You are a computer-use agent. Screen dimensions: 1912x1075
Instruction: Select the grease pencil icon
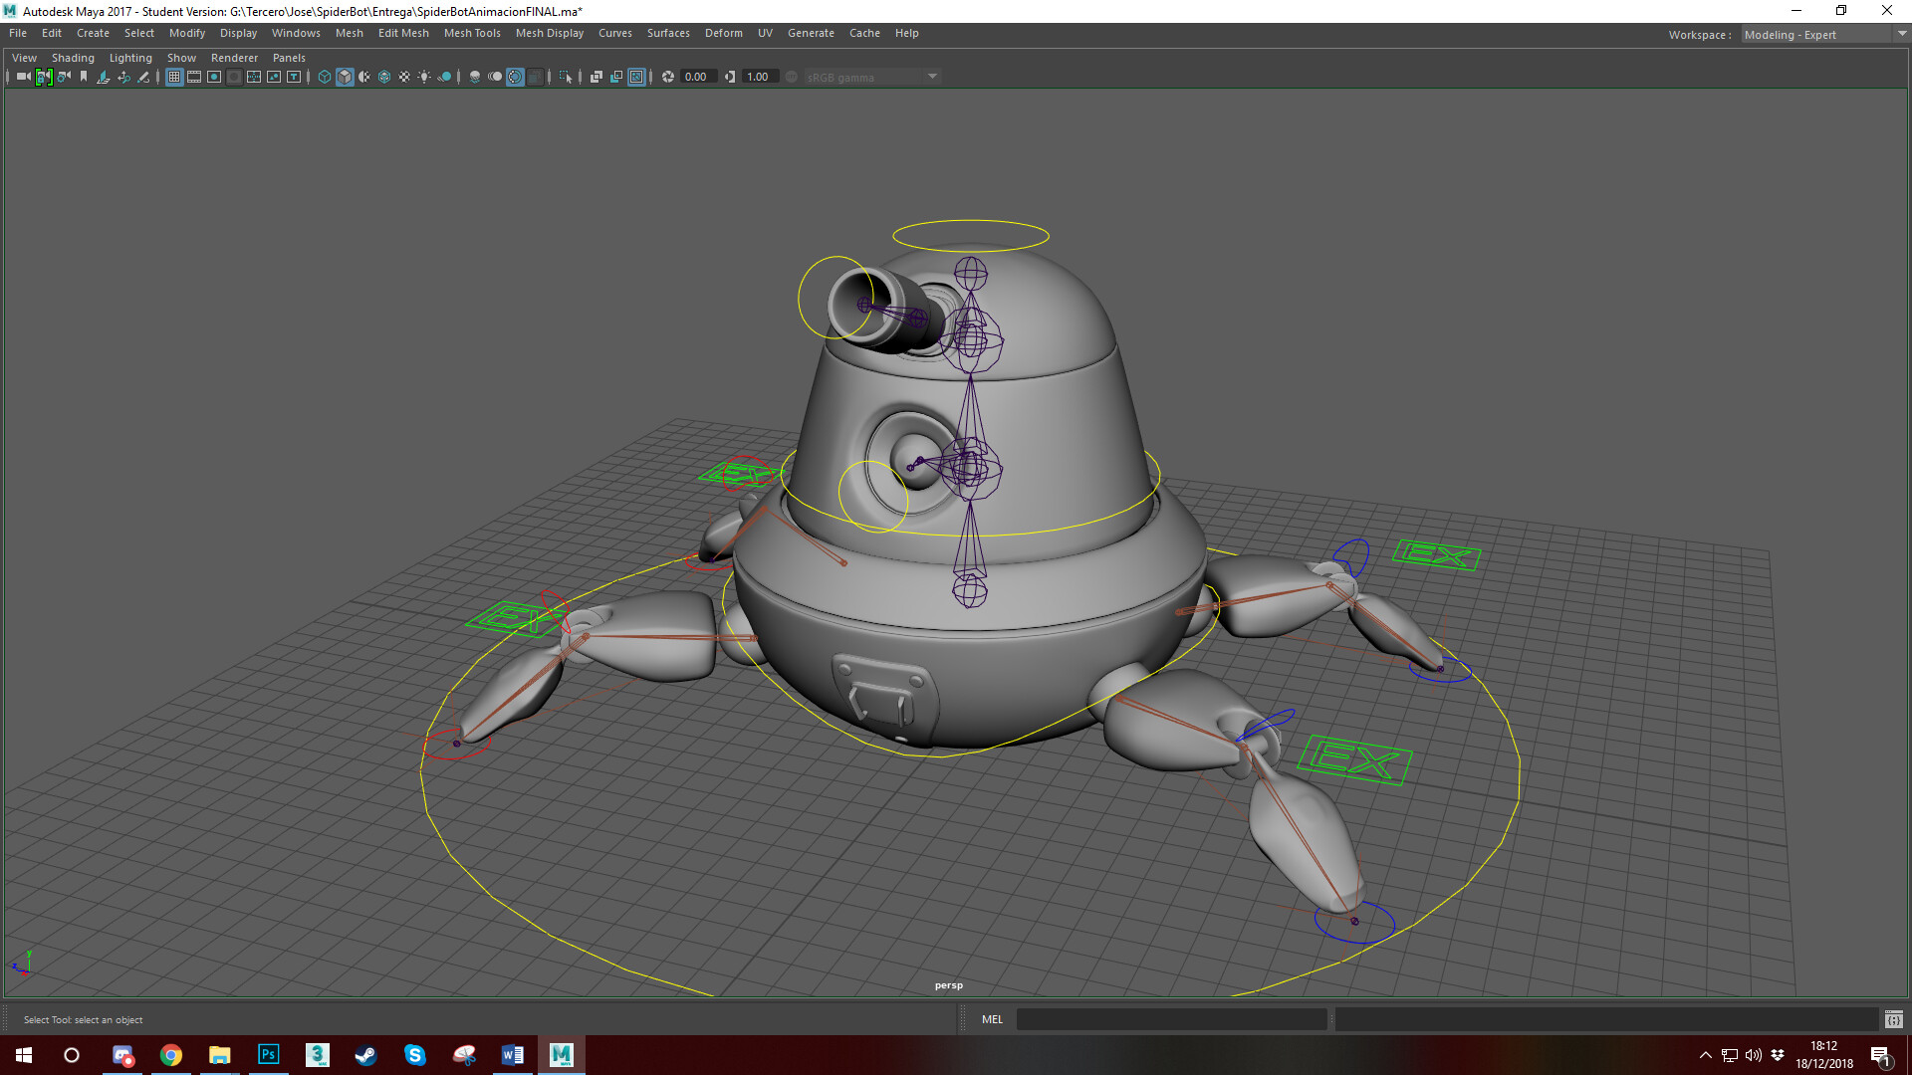[x=142, y=77]
